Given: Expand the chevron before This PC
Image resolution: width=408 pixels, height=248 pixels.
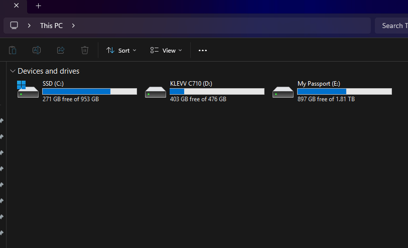Looking at the screenshot, I should point(29,26).
